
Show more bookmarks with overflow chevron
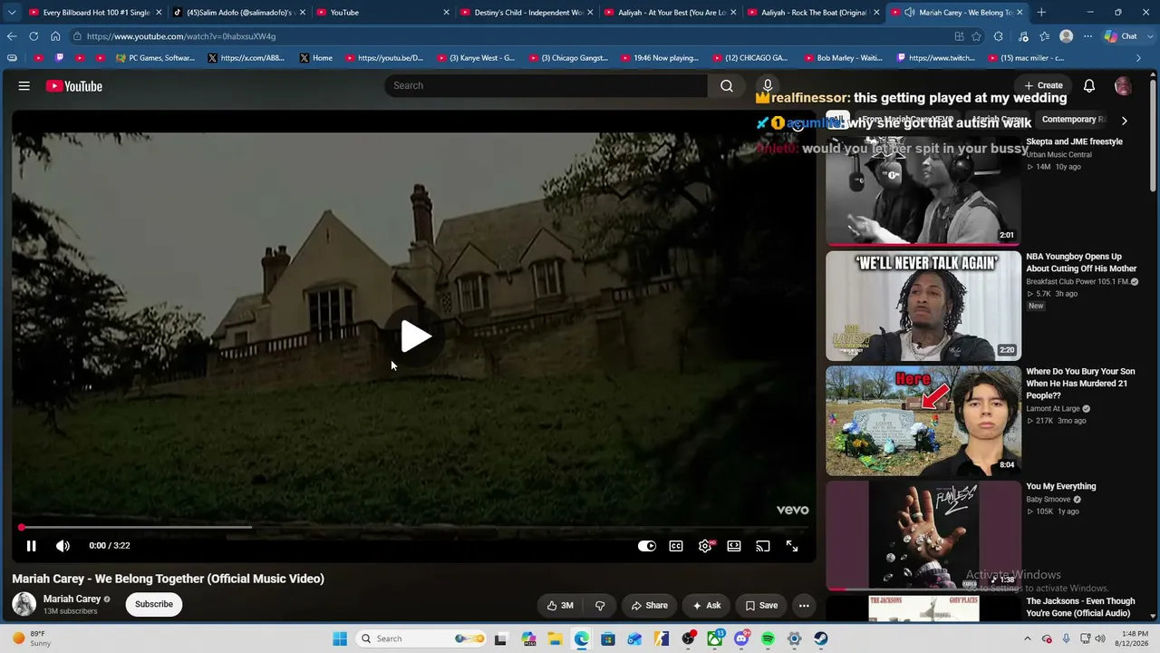[1139, 58]
